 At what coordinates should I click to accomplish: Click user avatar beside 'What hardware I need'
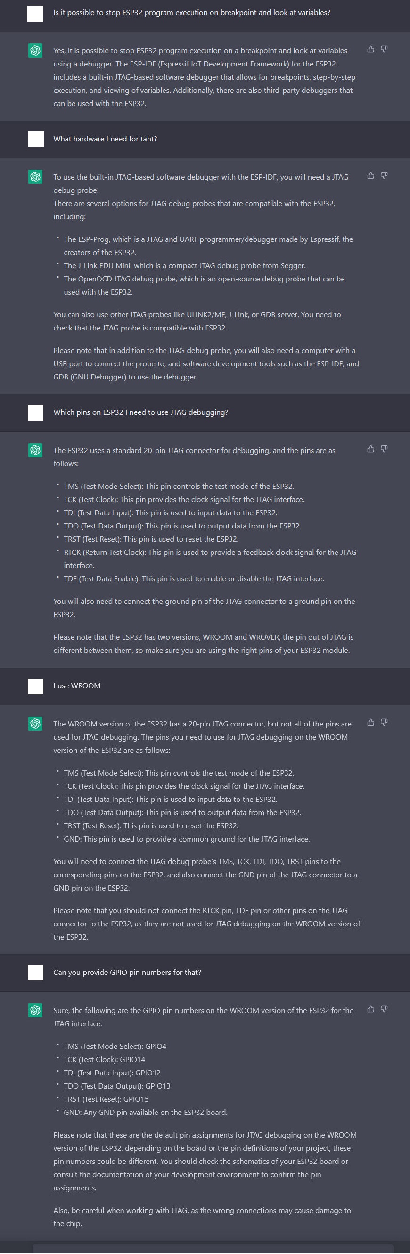[x=35, y=139]
